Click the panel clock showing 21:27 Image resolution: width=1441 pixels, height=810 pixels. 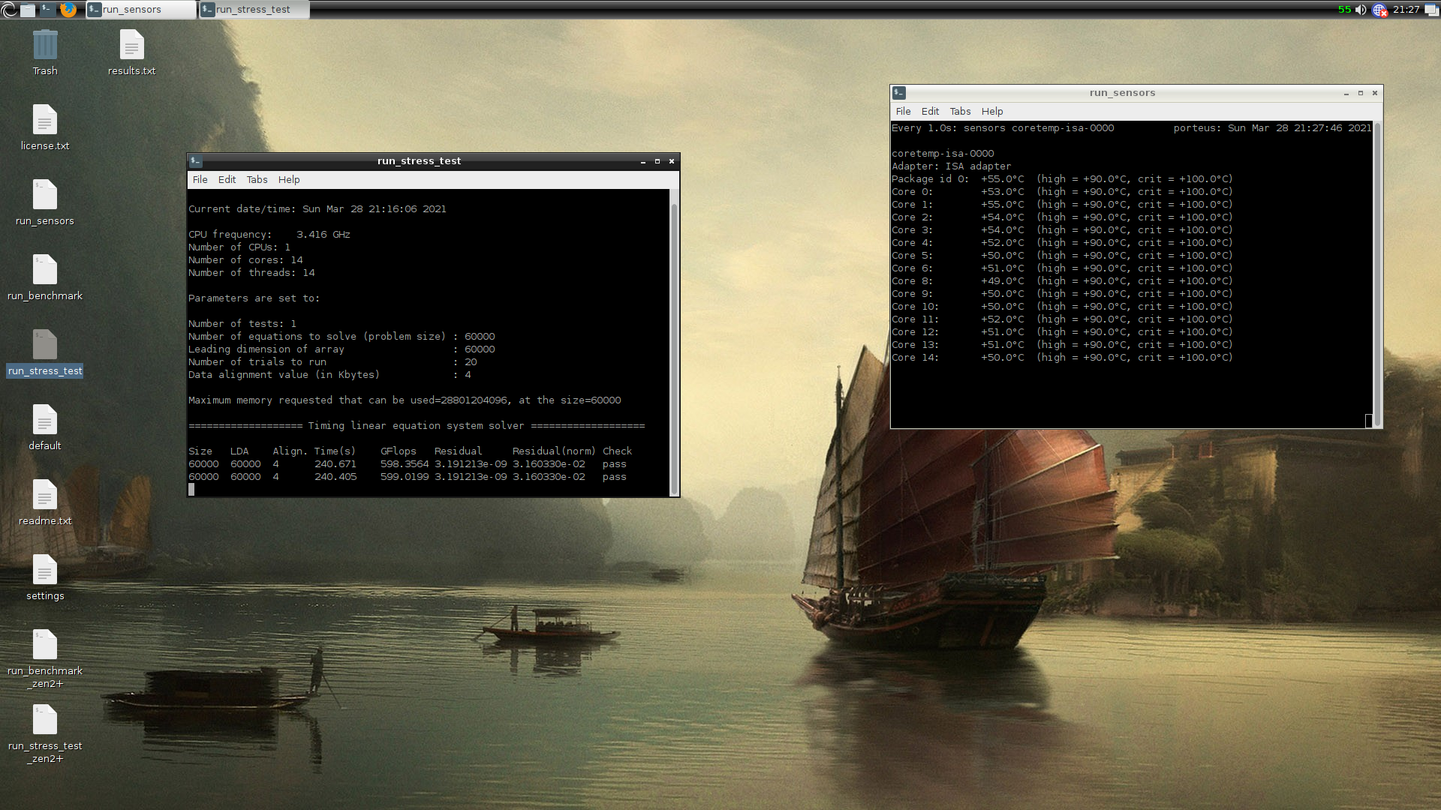tap(1406, 10)
